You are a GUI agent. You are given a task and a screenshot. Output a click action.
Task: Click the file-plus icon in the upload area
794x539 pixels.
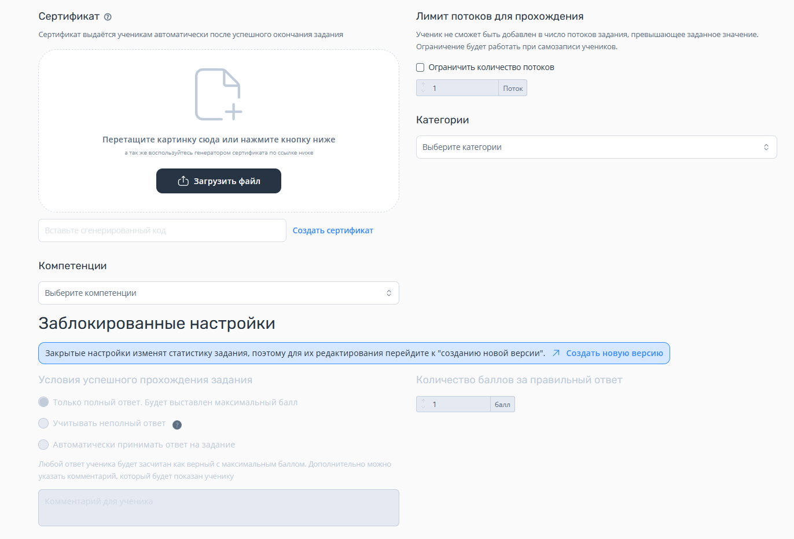click(x=219, y=94)
